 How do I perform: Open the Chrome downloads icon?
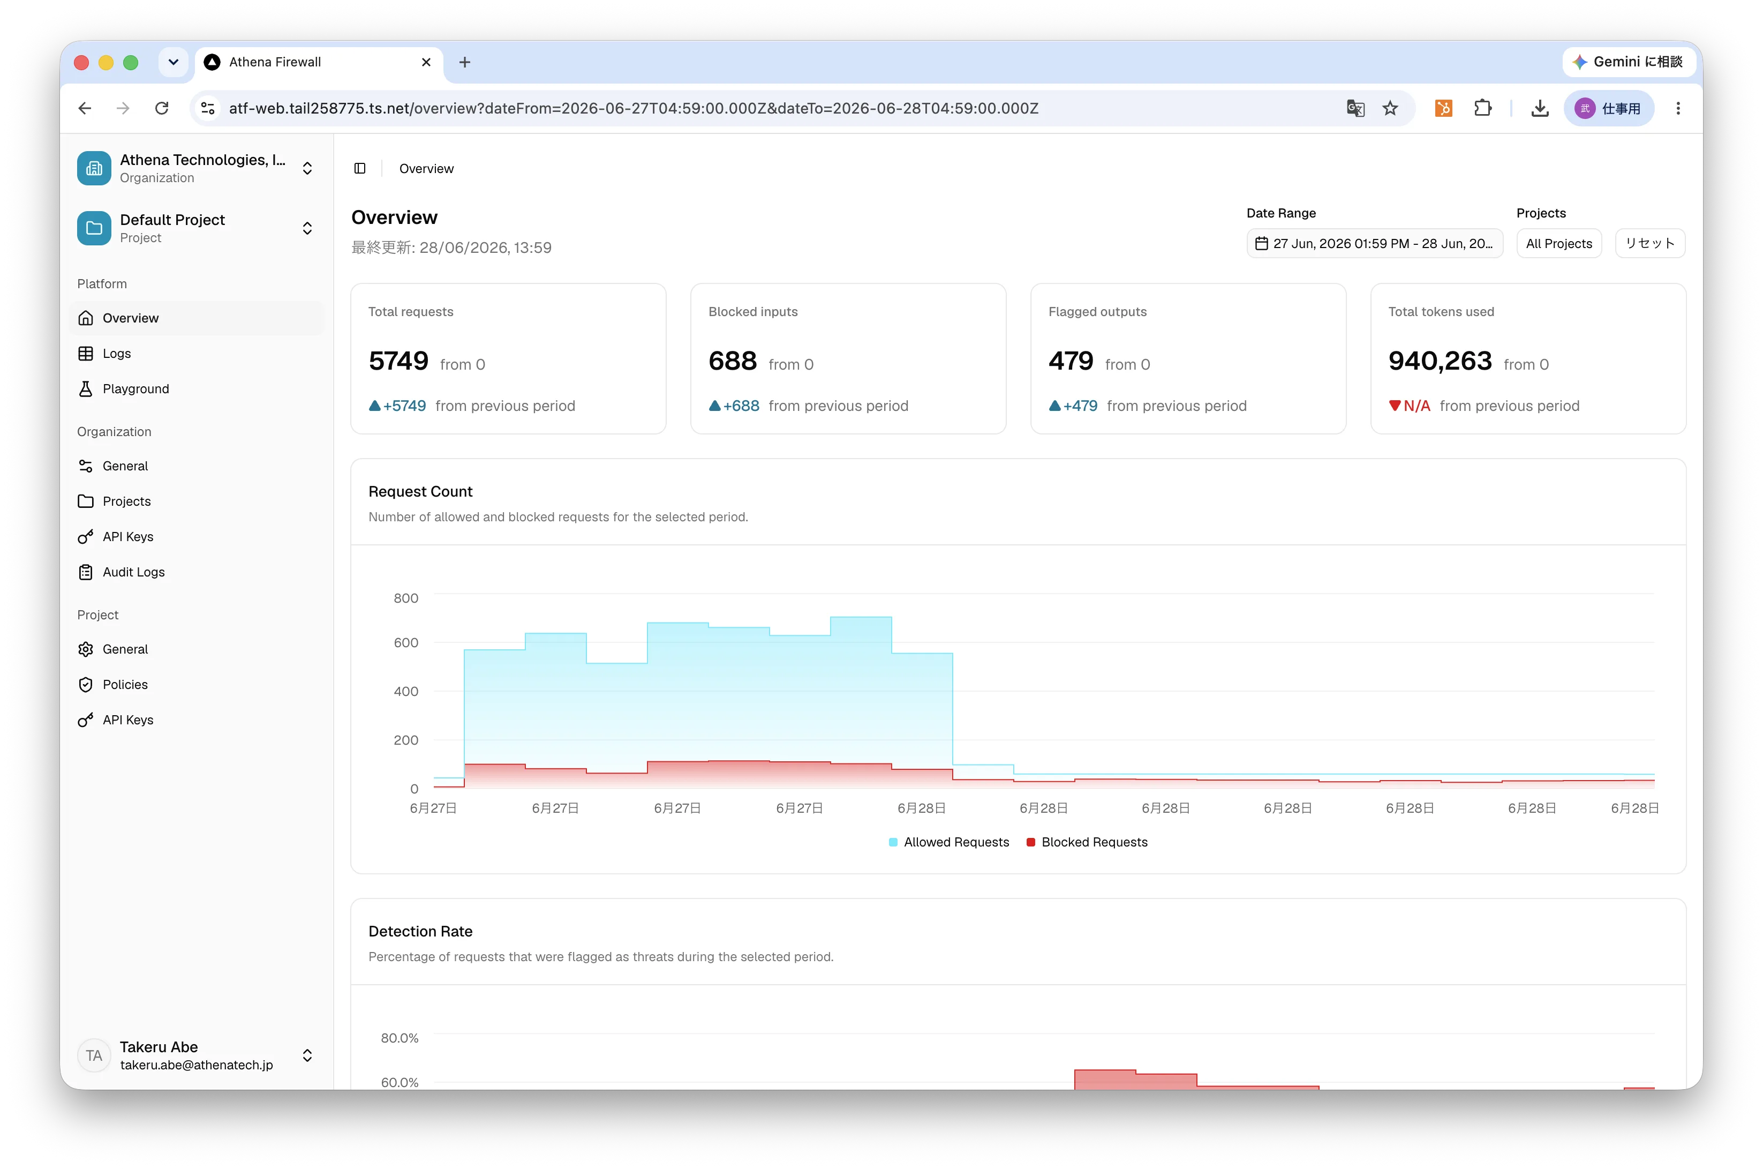pos(1540,108)
